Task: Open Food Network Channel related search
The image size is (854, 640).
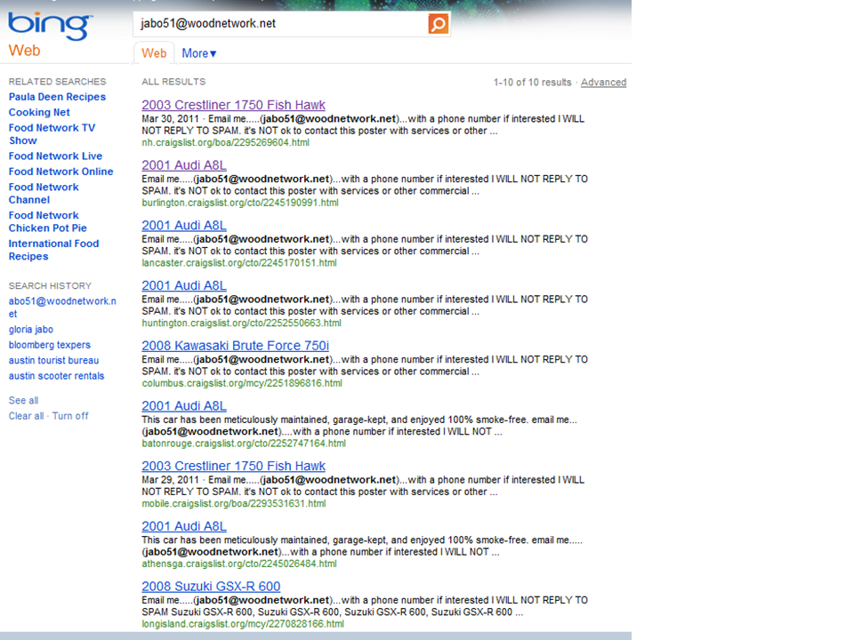Action: [44, 193]
